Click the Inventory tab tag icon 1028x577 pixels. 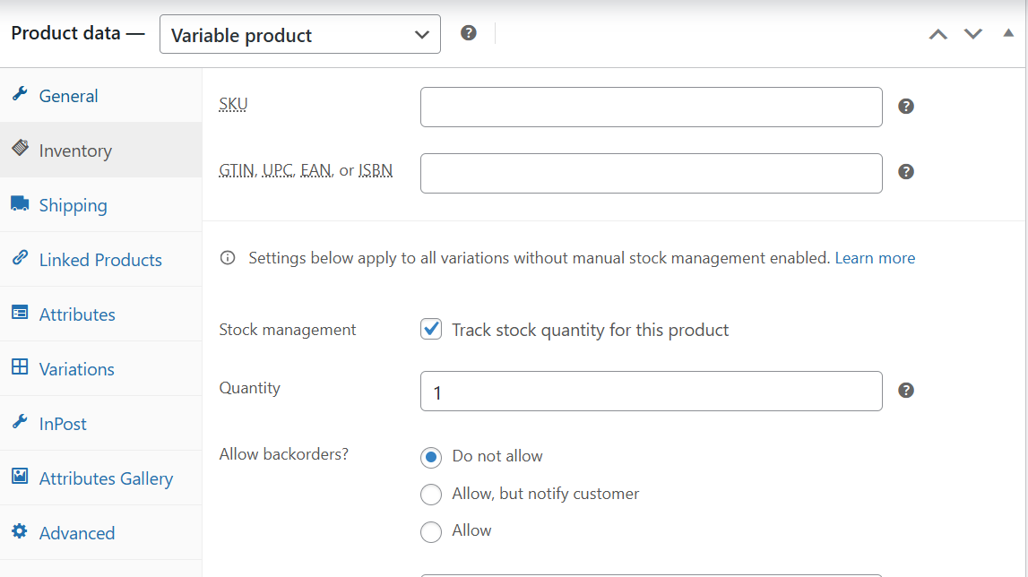pos(20,148)
